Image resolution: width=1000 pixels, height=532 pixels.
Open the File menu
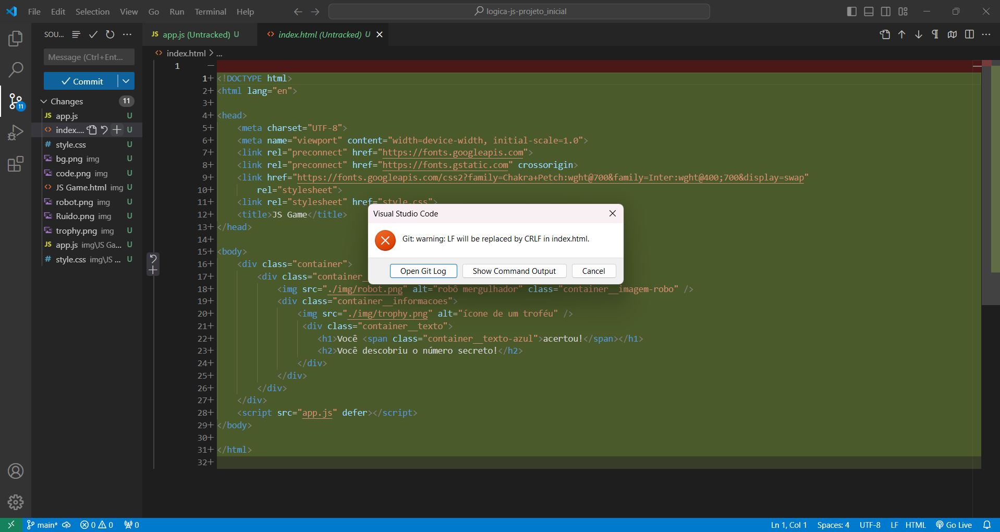(x=34, y=11)
